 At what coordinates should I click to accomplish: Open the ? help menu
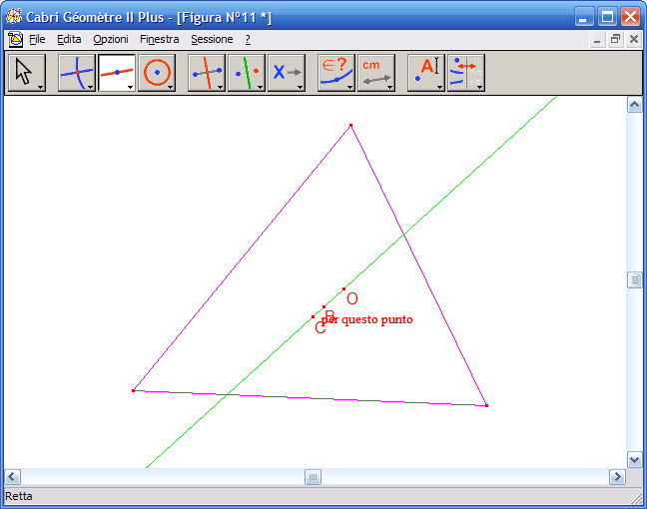pyautogui.click(x=248, y=39)
